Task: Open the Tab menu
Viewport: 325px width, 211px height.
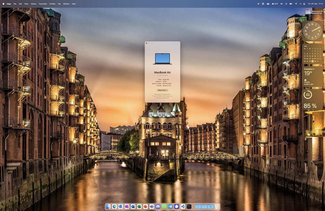Action: [59, 4]
